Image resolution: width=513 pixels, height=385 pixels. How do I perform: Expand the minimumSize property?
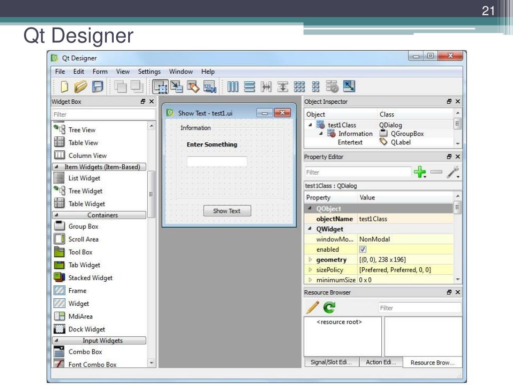point(310,280)
